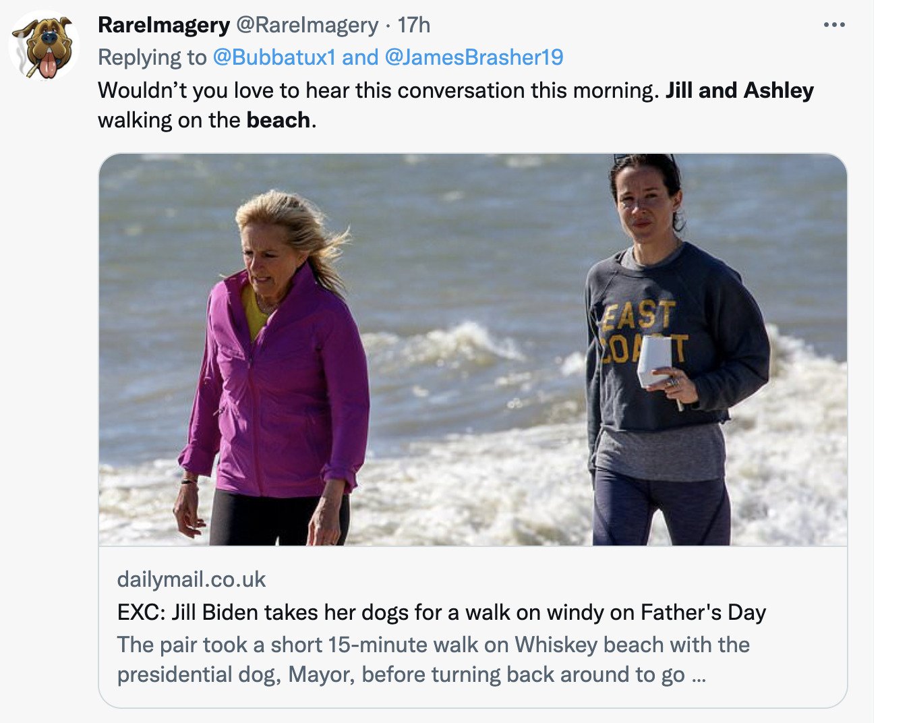Open the dailymail.co.uk domain link
Viewport: 909px width, 723px height.
click(192, 579)
